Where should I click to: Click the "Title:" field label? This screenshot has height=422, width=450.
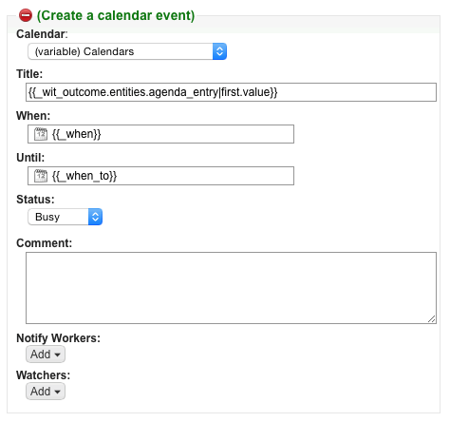coord(29,74)
